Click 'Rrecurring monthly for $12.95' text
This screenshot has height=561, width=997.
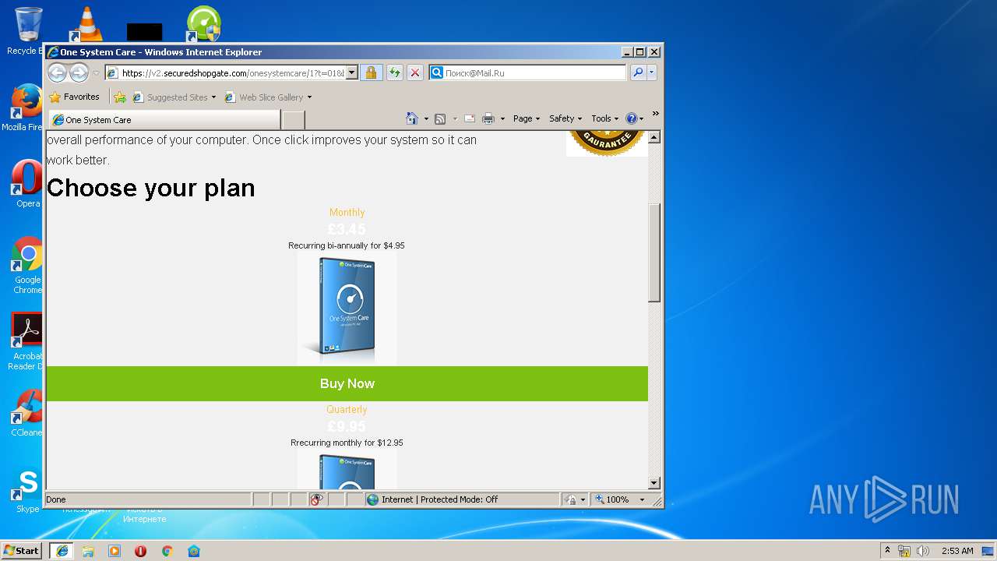point(347,443)
